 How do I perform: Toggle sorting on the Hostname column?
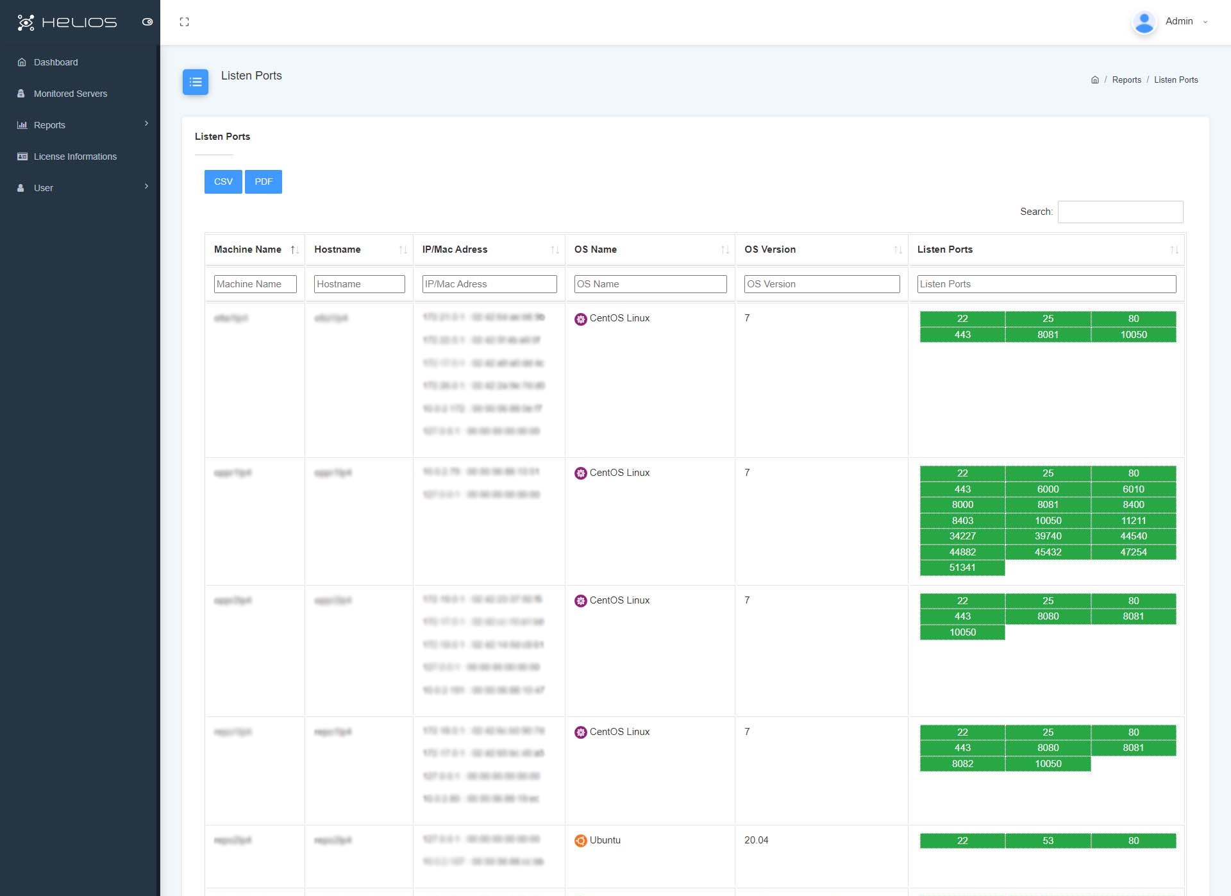click(403, 249)
